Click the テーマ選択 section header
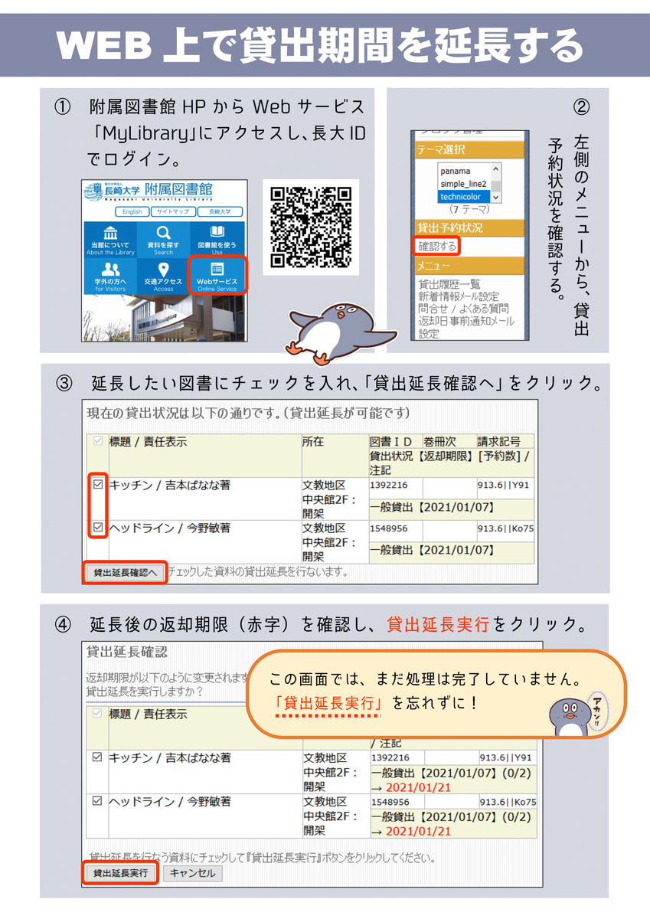Screen dimensions: 650x919 [469, 149]
